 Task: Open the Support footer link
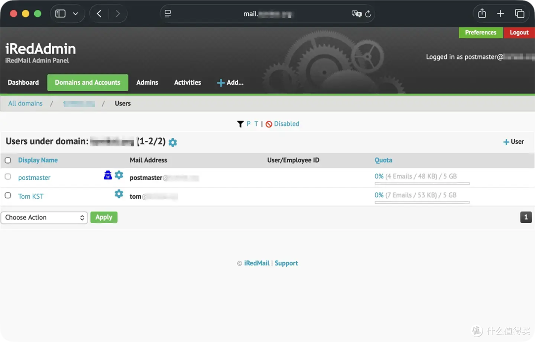pos(286,263)
